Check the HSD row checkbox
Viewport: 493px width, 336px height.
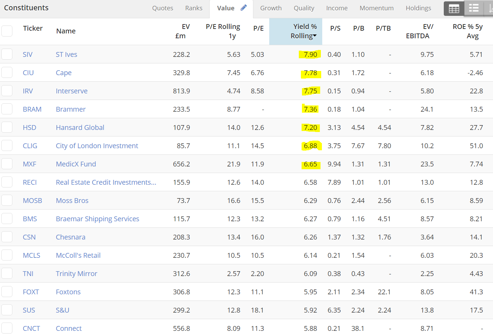(7, 127)
